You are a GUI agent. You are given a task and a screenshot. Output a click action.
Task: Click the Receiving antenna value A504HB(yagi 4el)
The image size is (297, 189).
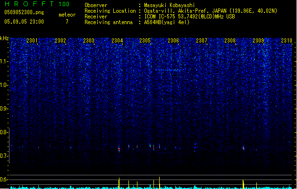point(167,22)
